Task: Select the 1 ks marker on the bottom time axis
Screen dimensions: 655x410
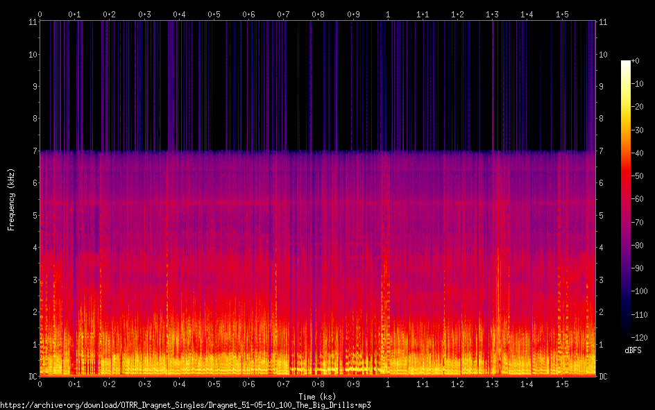Action: coord(387,384)
